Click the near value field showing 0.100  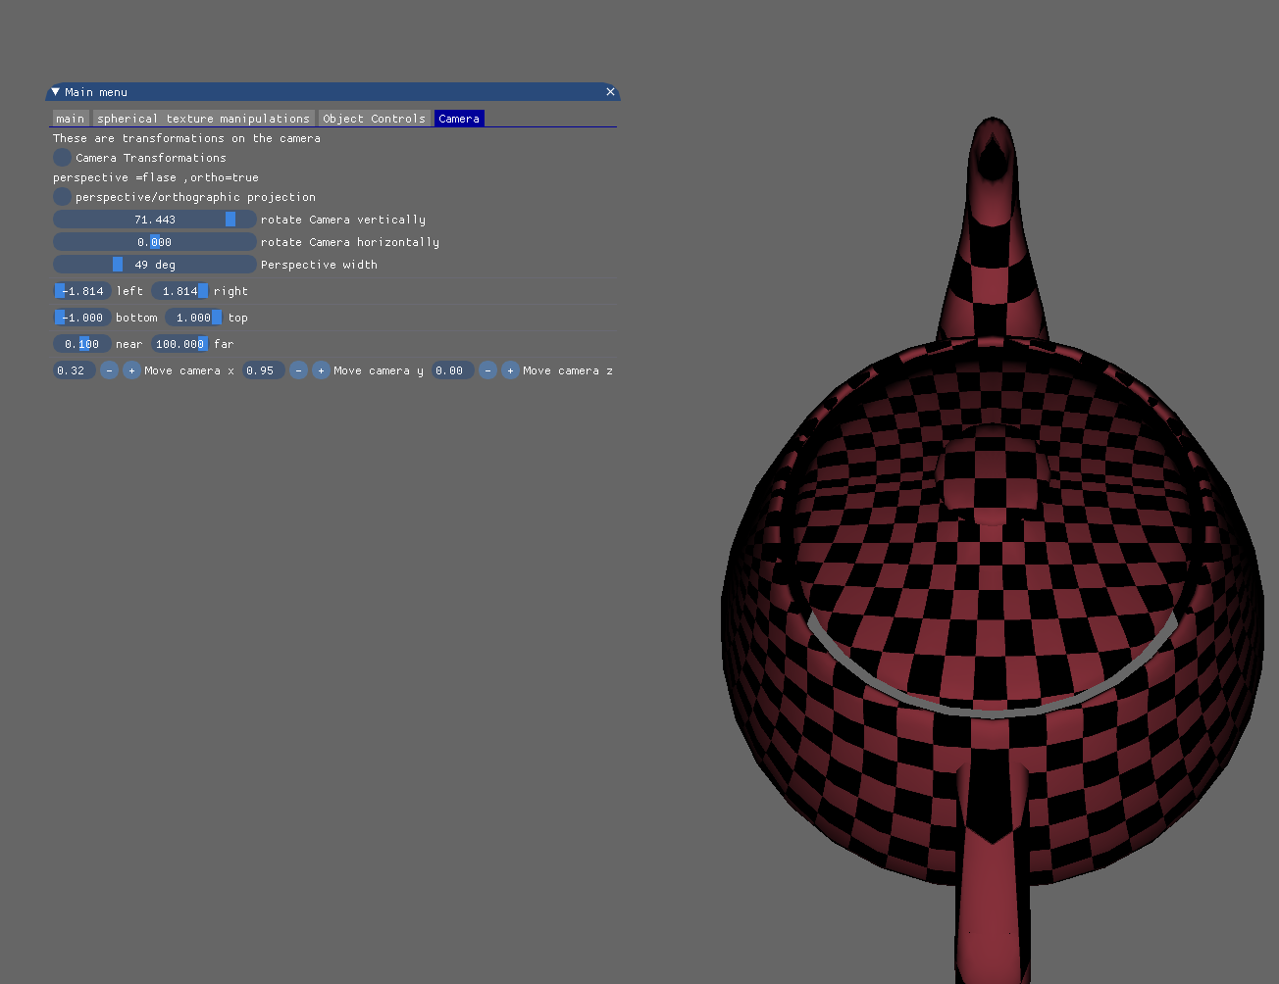pos(81,343)
